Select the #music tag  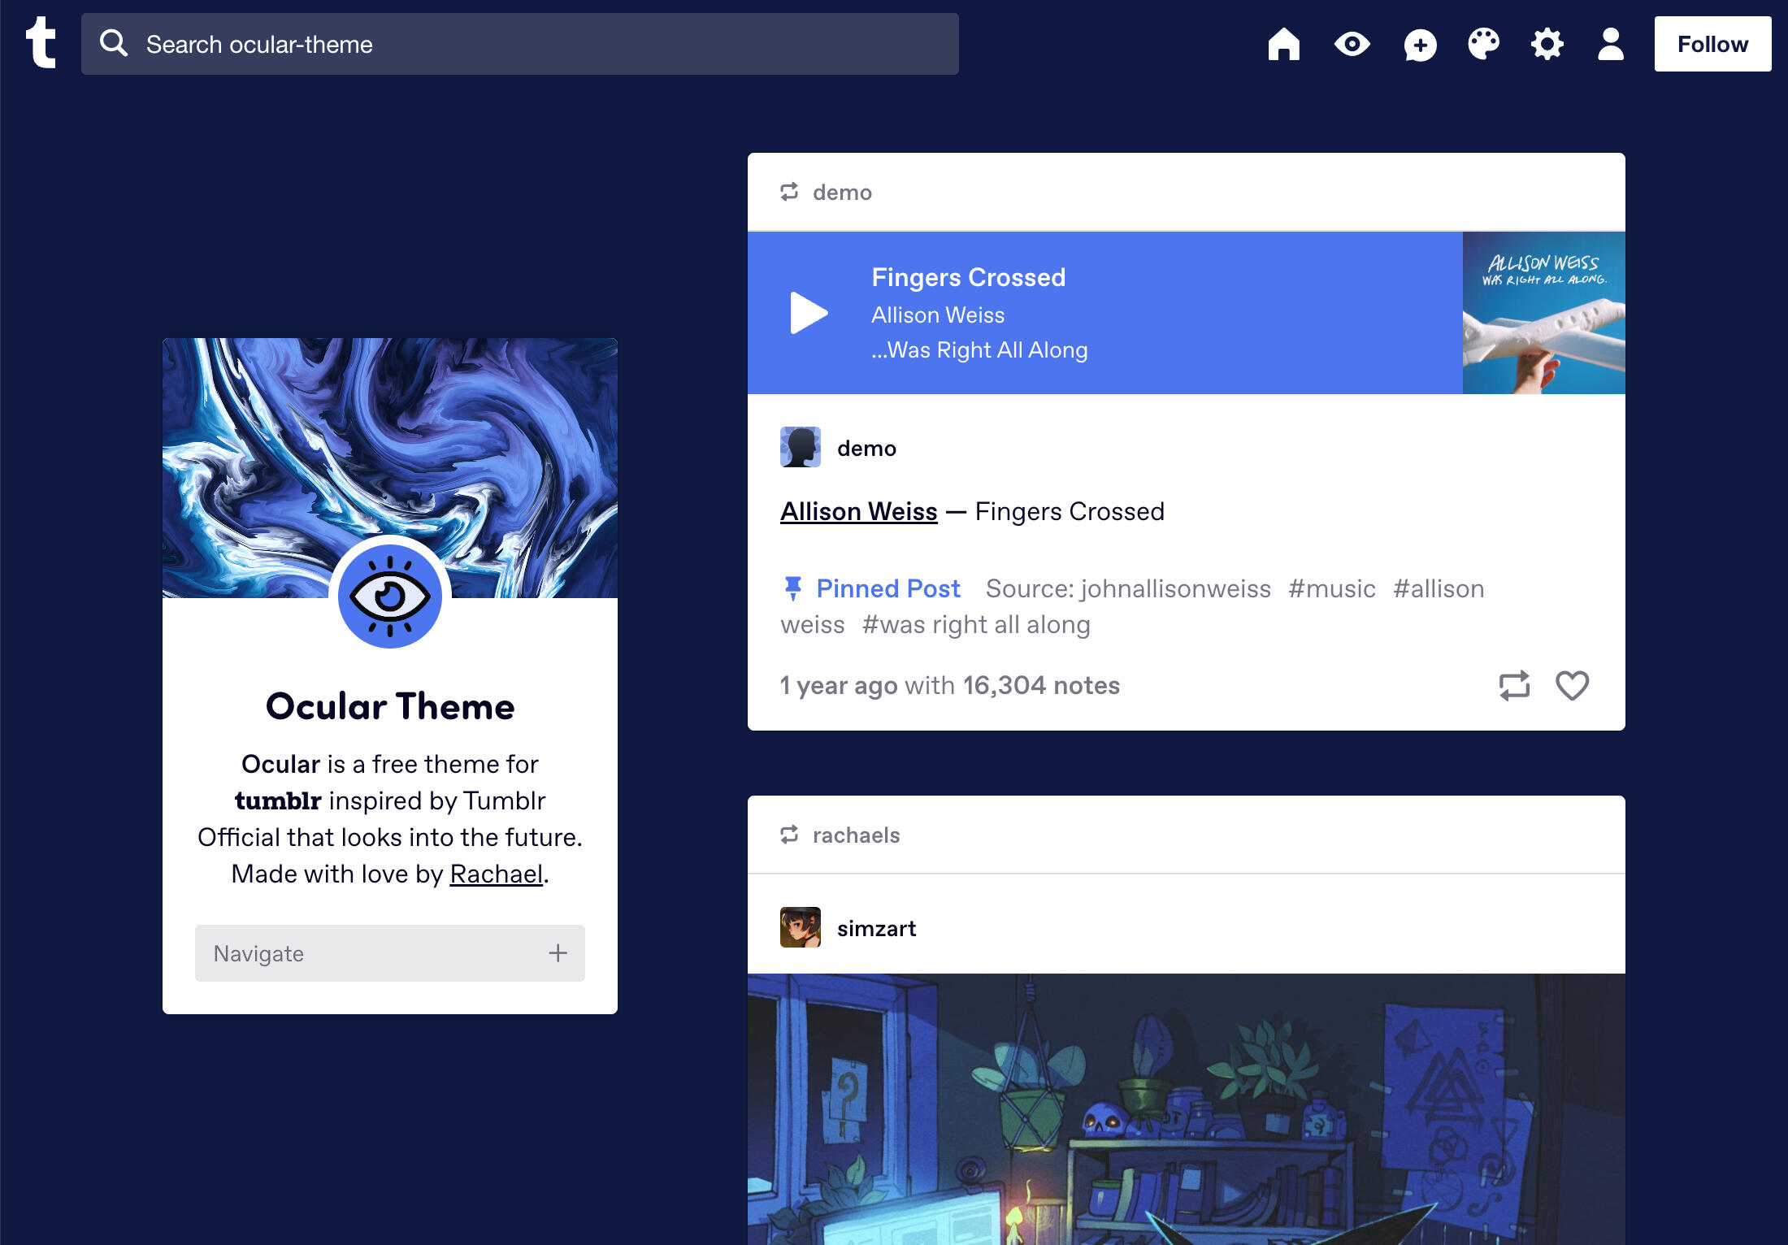pos(1331,588)
